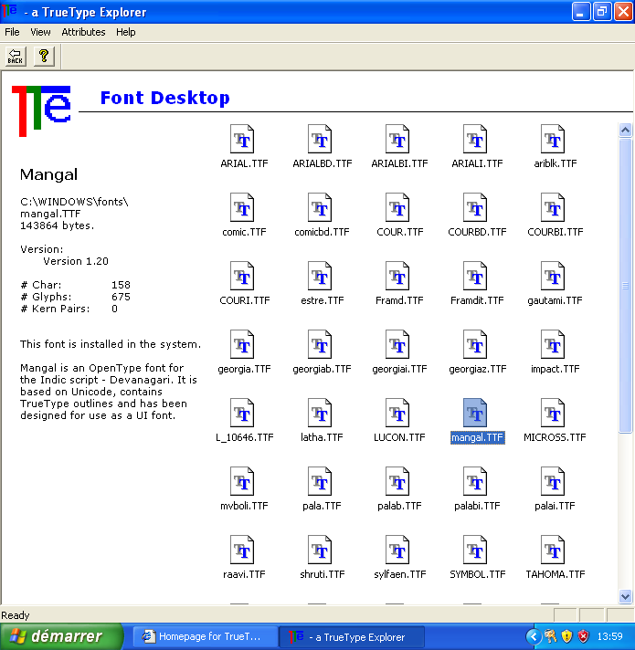Click the Back toolbar button
This screenshot has width=635, height=650.
[16, 57]
